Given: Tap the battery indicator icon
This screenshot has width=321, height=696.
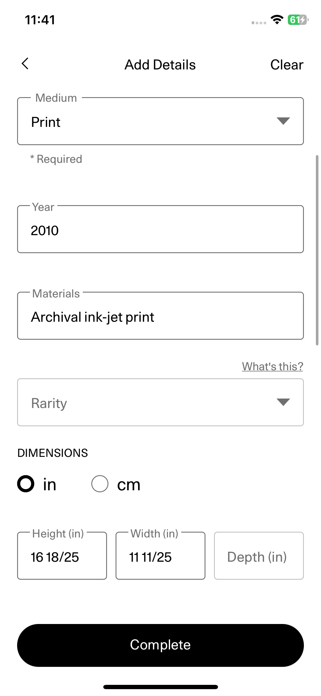Looking at the screenshot, I should 298,20.
